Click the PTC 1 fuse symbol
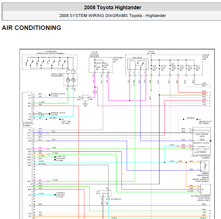The image size is (221, 219). (x=194, y=68)
